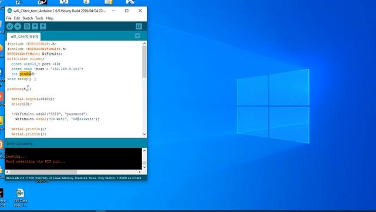Screen dimensions: 376x212
Task: Click the first #include ESP8266WiFi.h line
Action: click(x=32, y=44)
